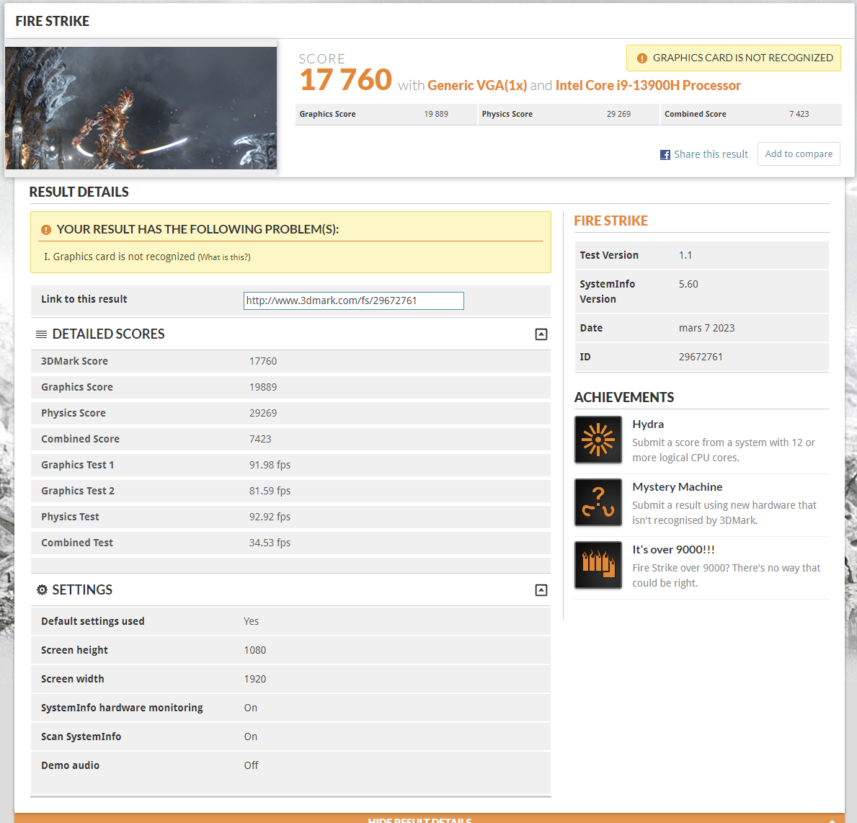Open Generic VGA(1x) link
This screenshot has height=823, width=857.
point(477,85)
